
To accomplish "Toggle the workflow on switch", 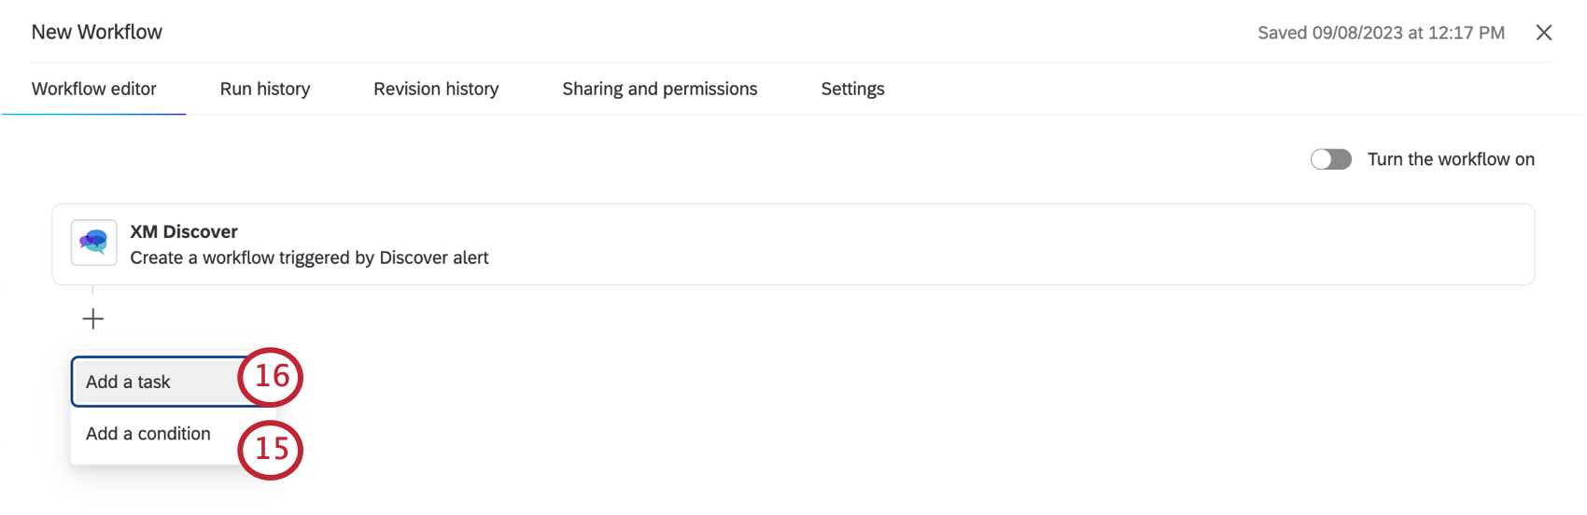I will tap(1330, 160).
